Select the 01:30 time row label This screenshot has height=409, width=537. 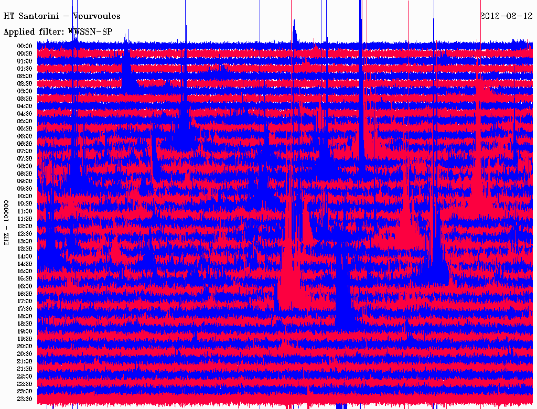click(x=25, y=69)
